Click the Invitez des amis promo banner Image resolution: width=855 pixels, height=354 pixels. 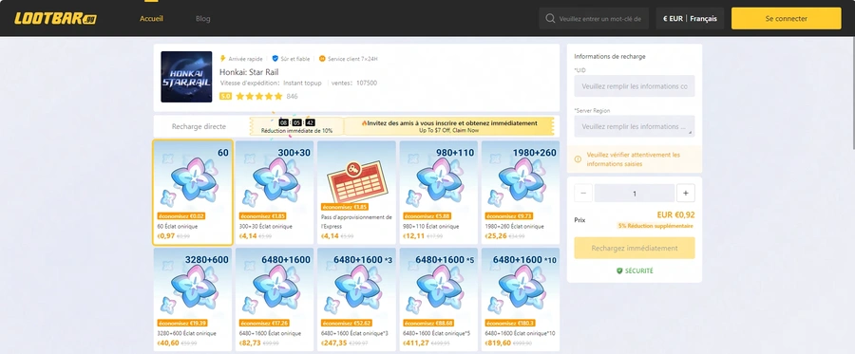tap(448, 126)
